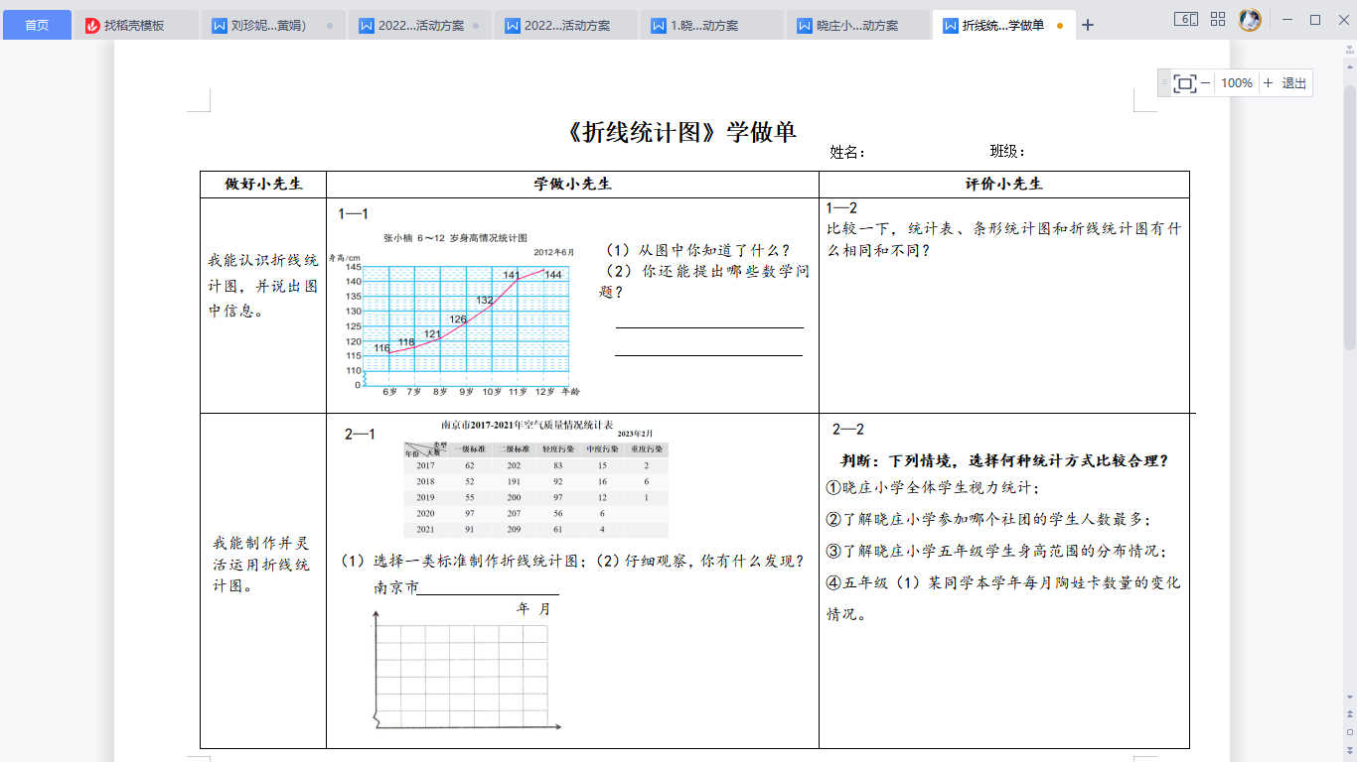Switch to the 1.晓...动方案 document tab
This screenshot has height=762, width=1357.
711,25
